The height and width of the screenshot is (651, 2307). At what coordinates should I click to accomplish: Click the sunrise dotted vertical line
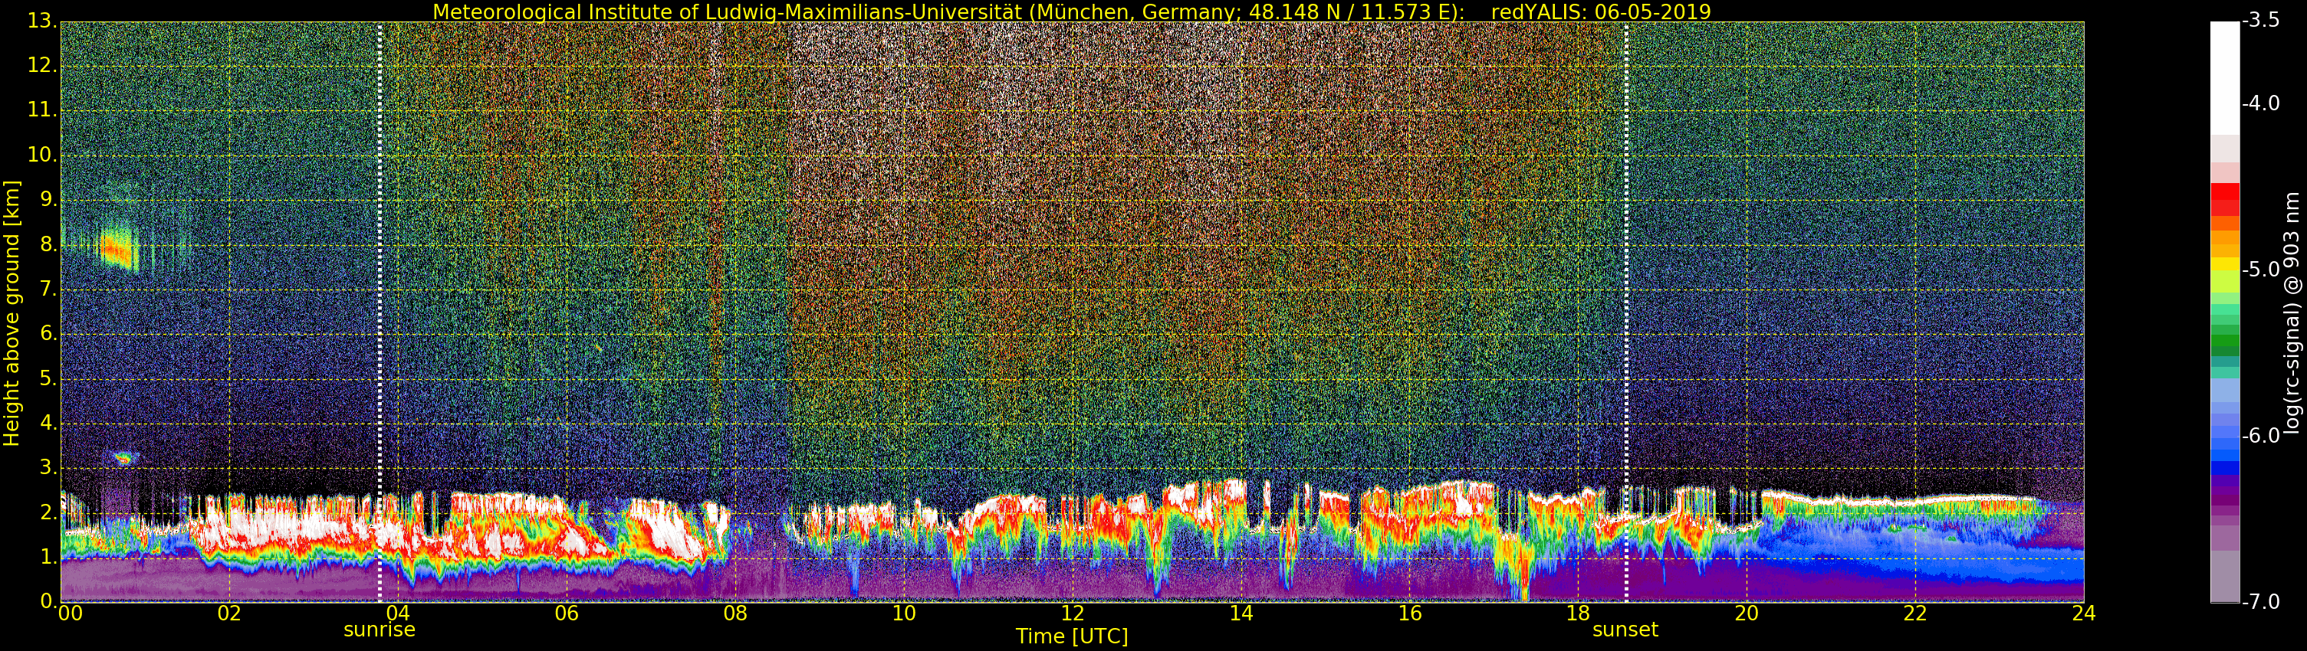click(x=380, y=311)
